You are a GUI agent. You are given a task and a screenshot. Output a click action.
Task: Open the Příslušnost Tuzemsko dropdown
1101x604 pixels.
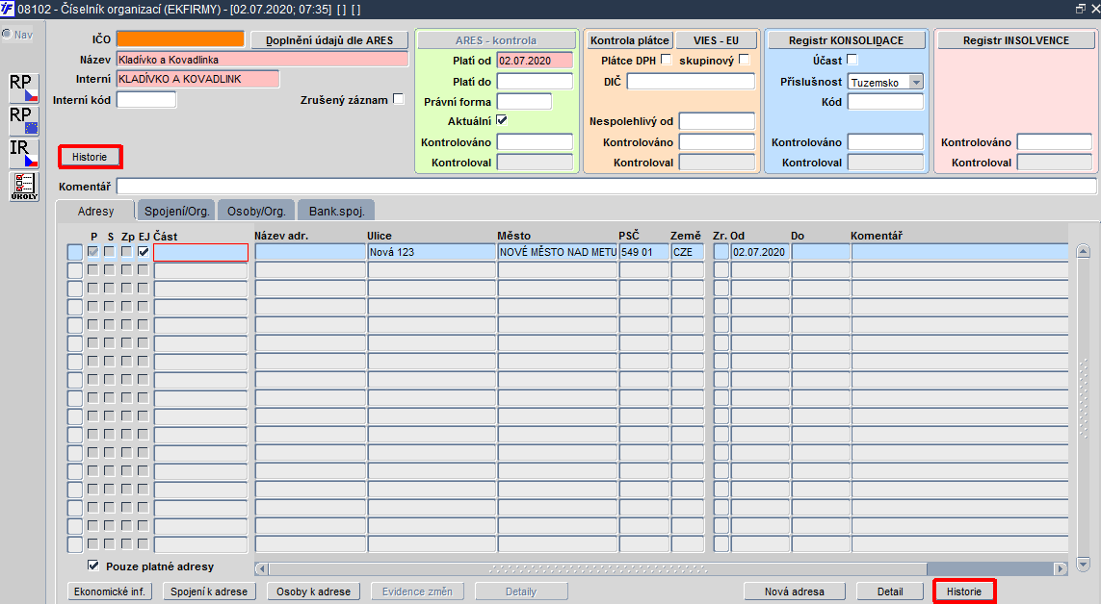pos(916,82)
